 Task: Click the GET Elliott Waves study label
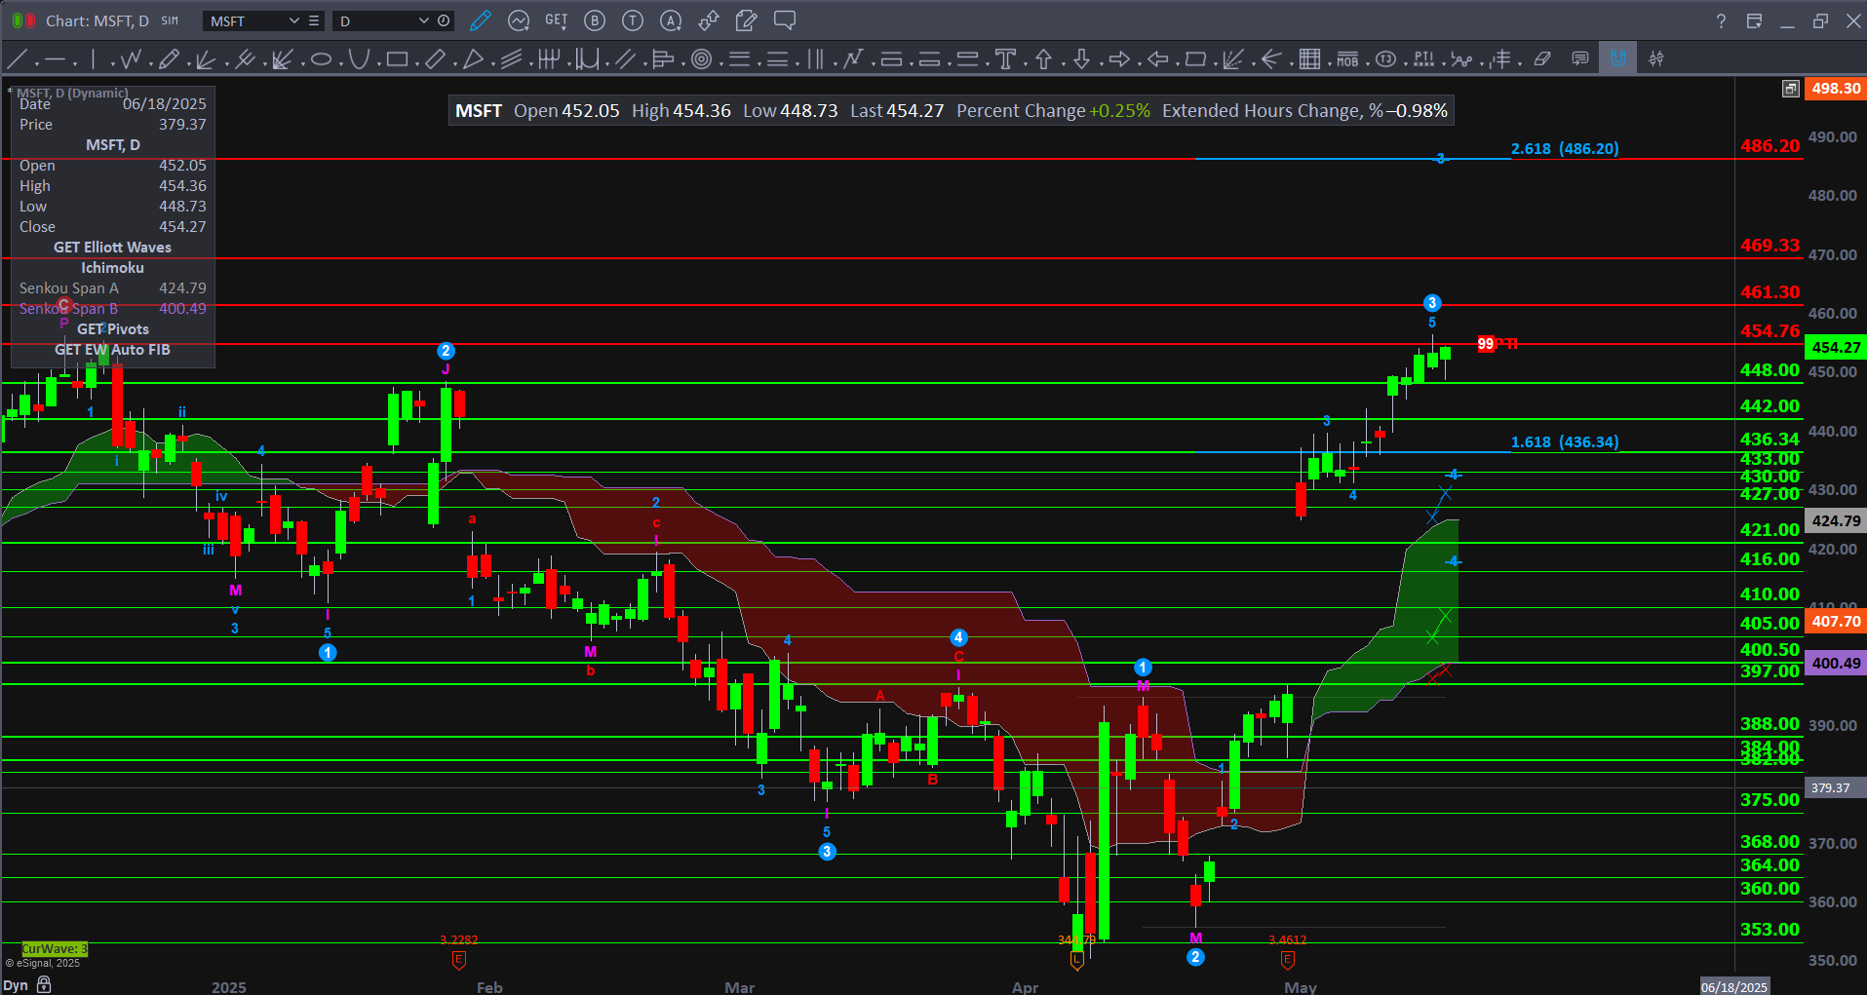[112, 248]
